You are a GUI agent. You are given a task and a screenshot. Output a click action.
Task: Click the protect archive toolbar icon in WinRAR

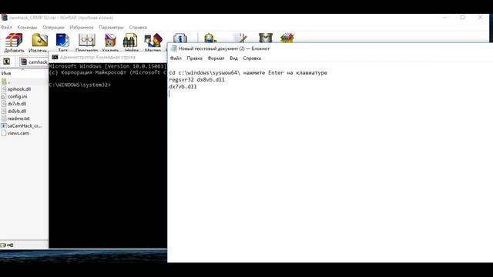pos(265,38)
